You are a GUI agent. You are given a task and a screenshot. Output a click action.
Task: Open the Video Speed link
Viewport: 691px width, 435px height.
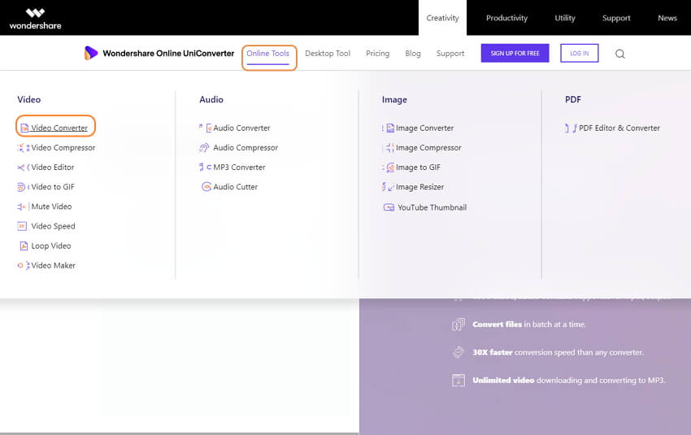click(x=53, y=226)
